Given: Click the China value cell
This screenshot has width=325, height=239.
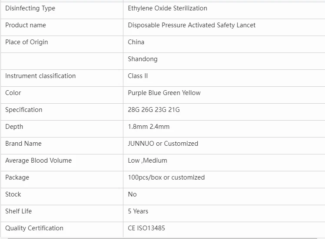Looking at the screenshot, I should pyautogui.click(x=224, y=44).
